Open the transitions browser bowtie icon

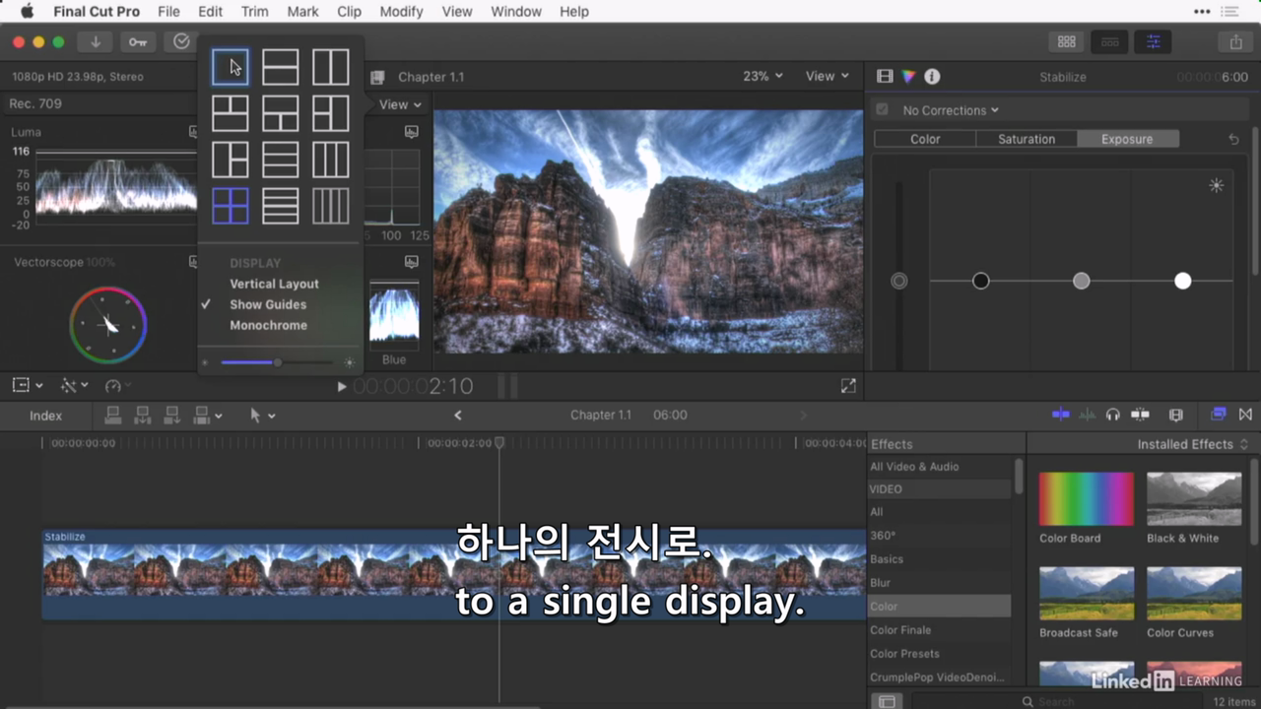(x=1245, y=415)
